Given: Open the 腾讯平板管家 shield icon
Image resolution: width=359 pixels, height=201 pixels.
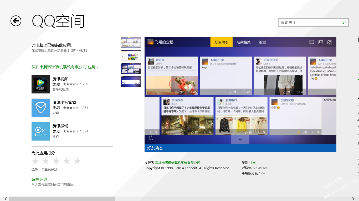Looking at the screenshot, I should click(x=41, y=108).
